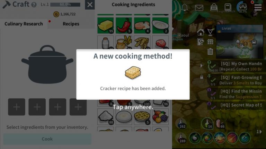
Task: Tap the home icon beside minimap
Action: [201, 32]
